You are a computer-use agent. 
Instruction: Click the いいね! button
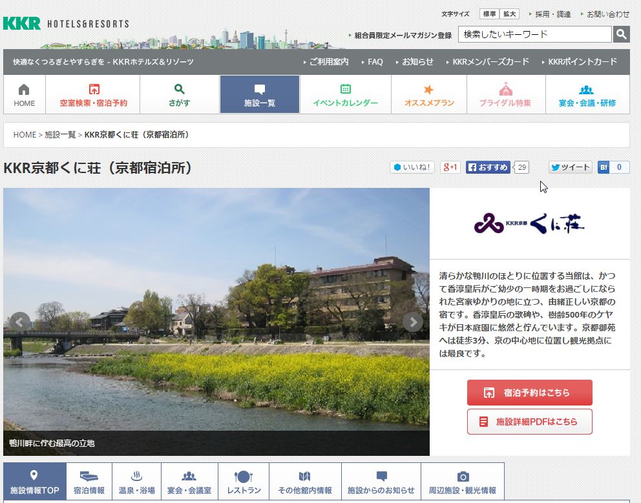412,167
